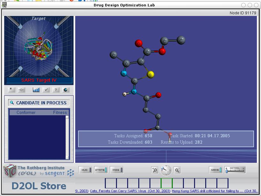The image size is (261, 196).
Task: Click the conformer list scrollbar up arrow
Action: click(67, 117)
